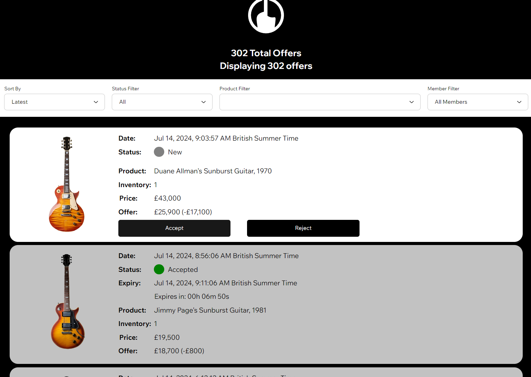Open the Product Filter dropdown
Viewport: 531px width, 377px height.
[320, 102]
